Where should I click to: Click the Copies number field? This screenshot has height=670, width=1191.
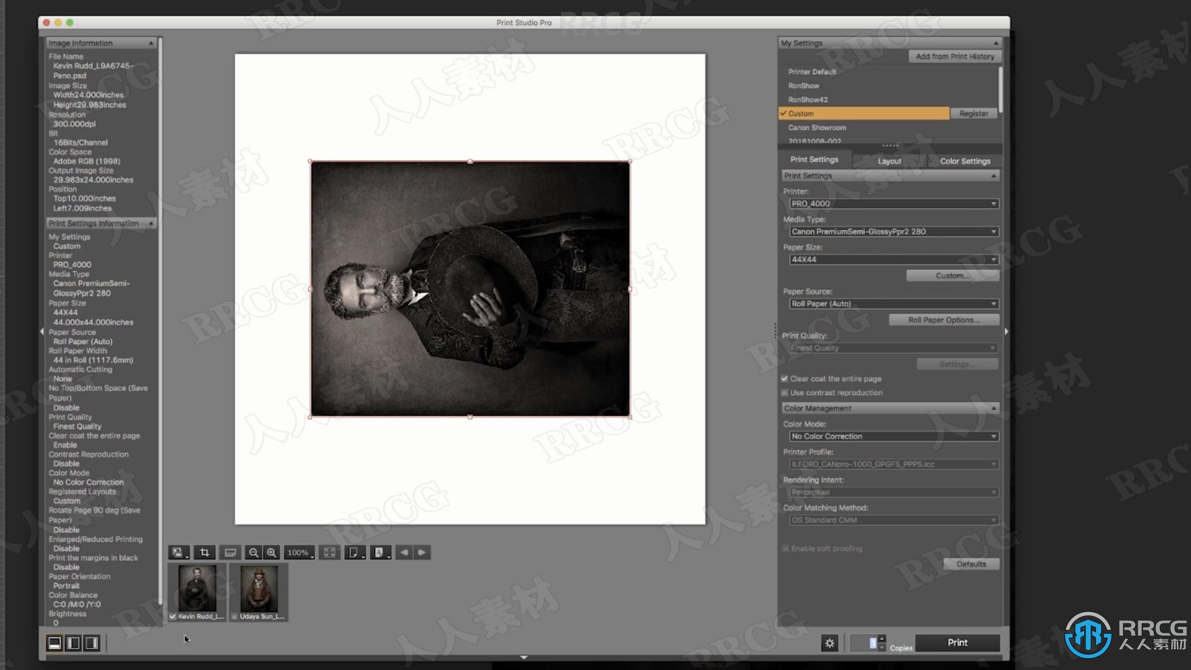tap(864, 643)
